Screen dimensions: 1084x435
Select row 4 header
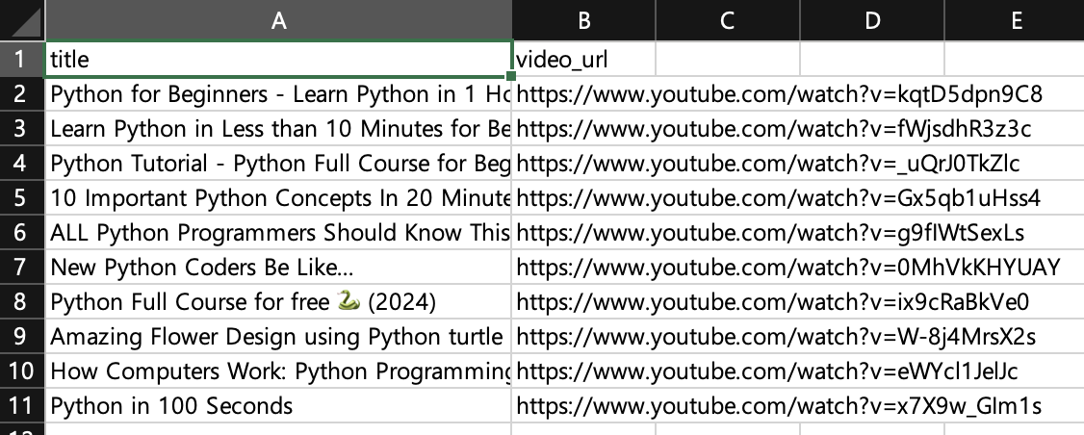pyautogui.click(x=22, y=163)
